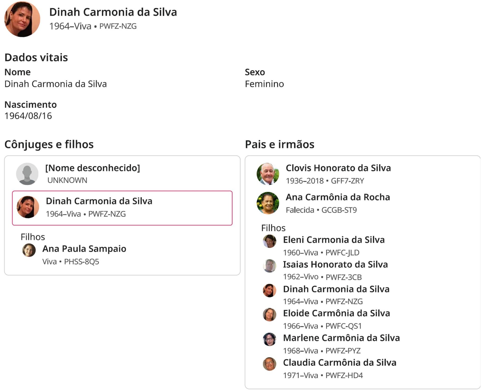
Task: Select highlighted Dinah Carmonia da Silva card
Action: point(122,208)
